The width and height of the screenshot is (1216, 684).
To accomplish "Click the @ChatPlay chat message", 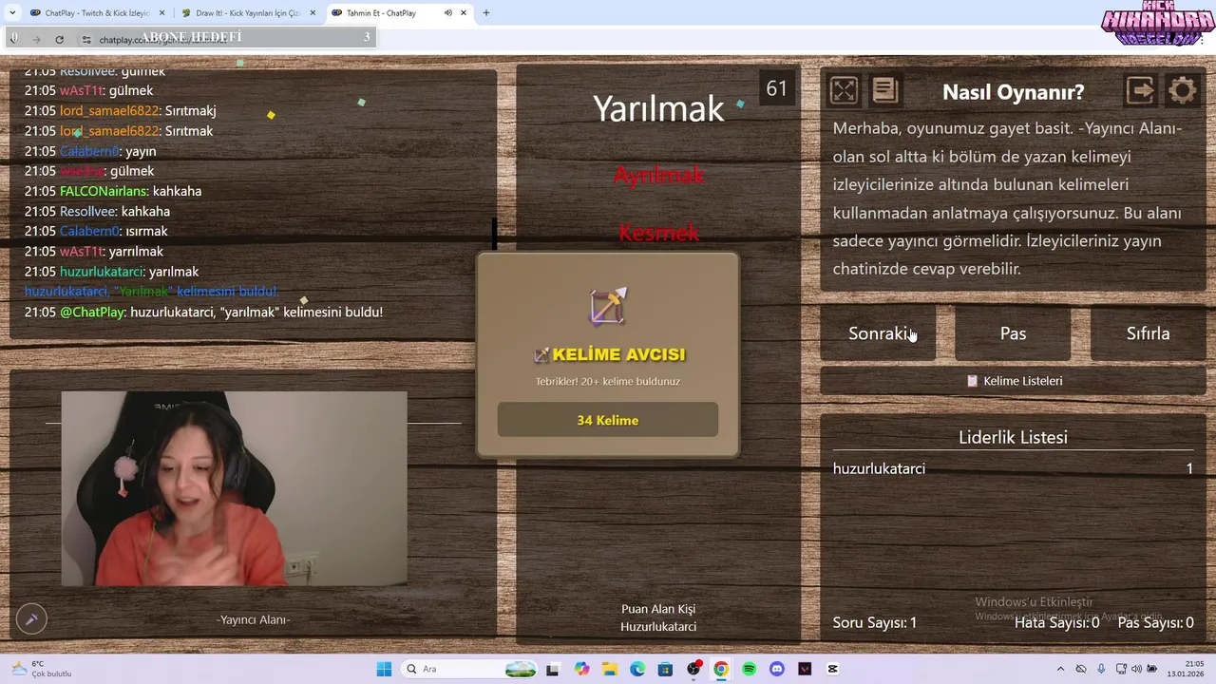I will (x=203, y=312).
